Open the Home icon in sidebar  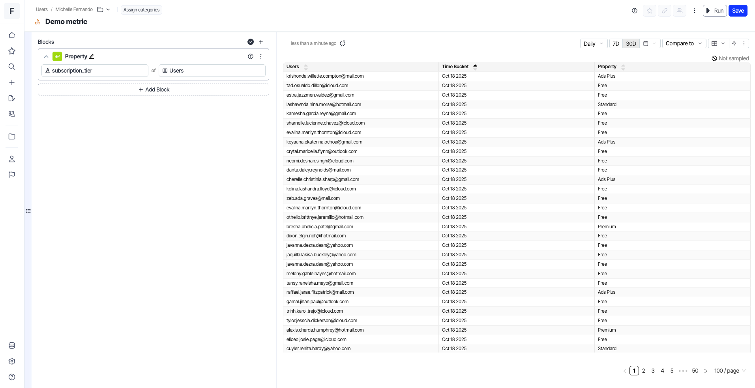tap(12, 35)
